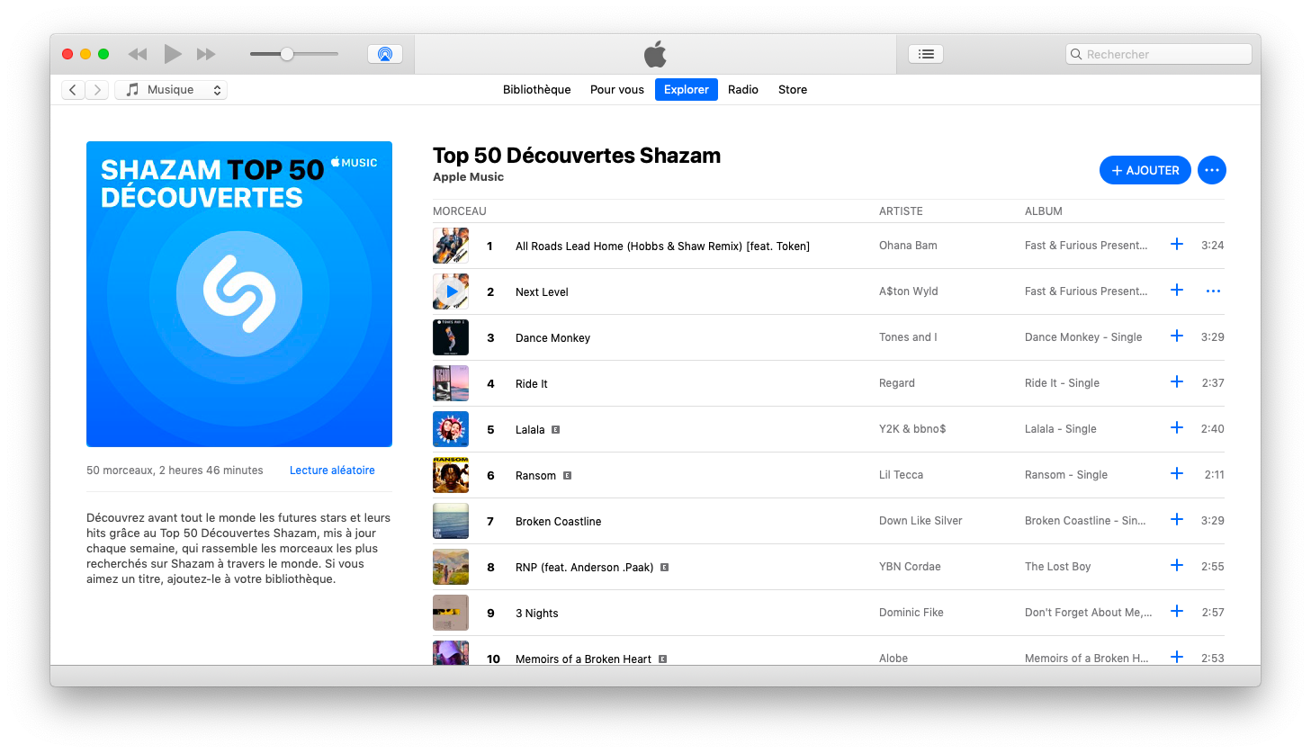Image resolution: width=1311 pixels, height=753 pixels.
Task: Open artist A$ton Wyld
Action: point(908,291)
